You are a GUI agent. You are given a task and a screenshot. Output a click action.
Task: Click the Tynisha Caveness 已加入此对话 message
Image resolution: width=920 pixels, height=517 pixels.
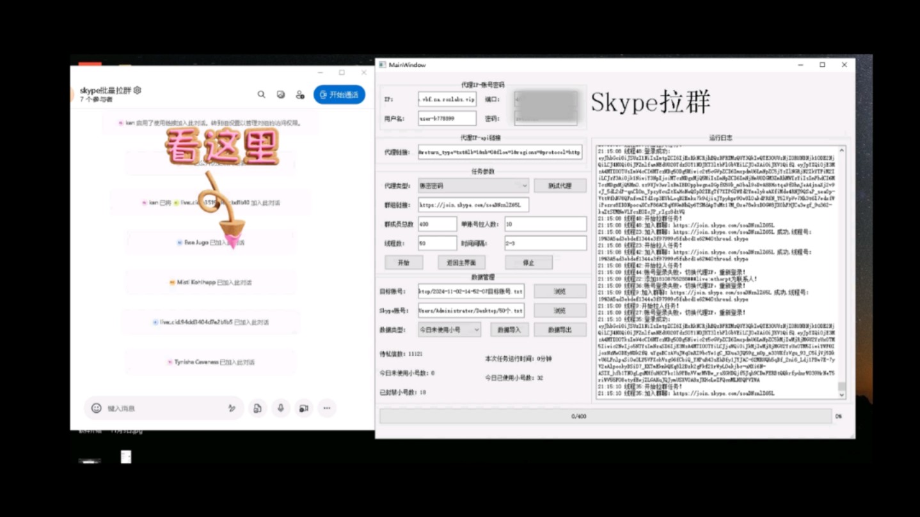pos(210,362)
